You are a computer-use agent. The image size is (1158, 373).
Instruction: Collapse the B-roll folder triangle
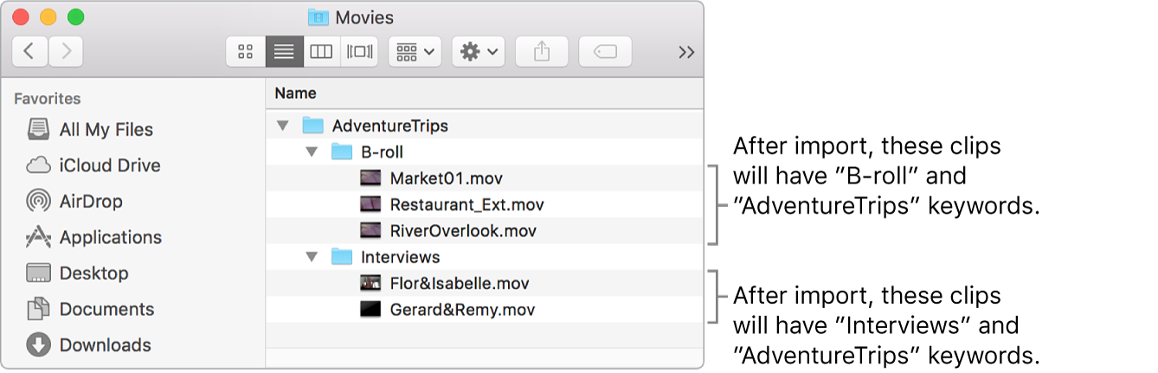pyautogui.click(x=311, y=153)
